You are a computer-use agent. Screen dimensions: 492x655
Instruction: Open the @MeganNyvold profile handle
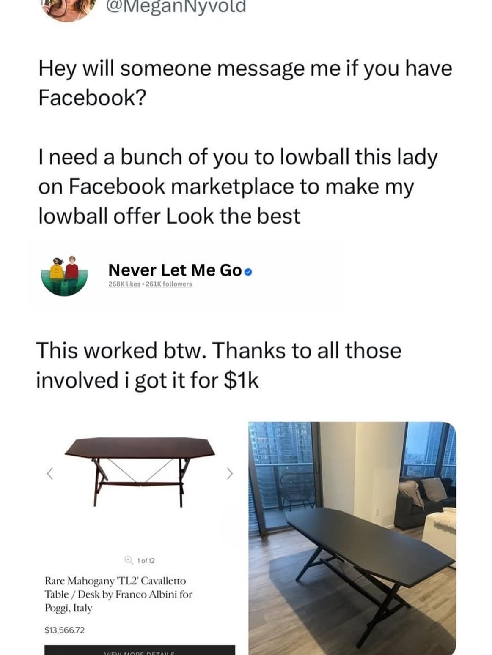coord(176,7)
